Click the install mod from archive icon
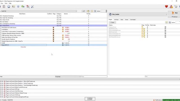 [4, 6]
